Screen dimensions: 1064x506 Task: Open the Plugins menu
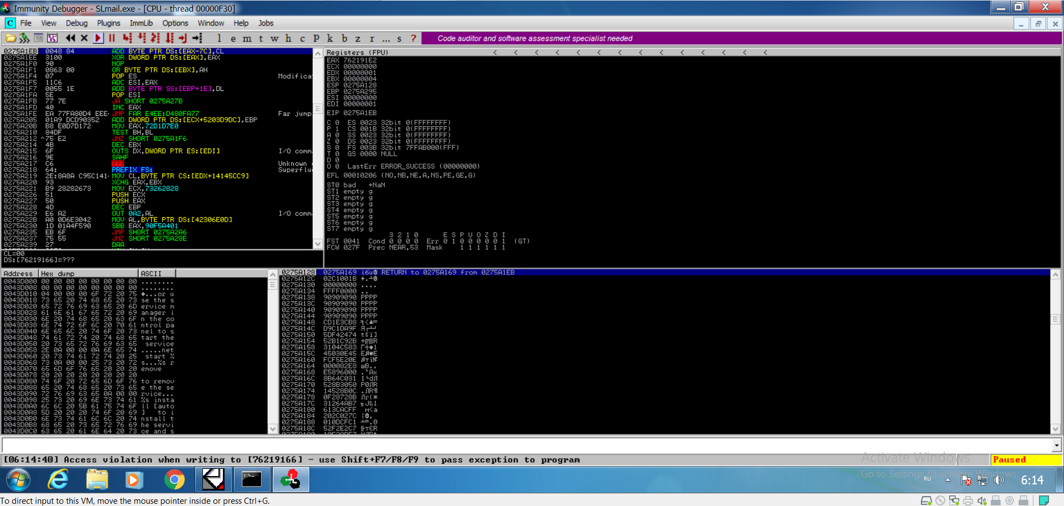coord(109,23)
